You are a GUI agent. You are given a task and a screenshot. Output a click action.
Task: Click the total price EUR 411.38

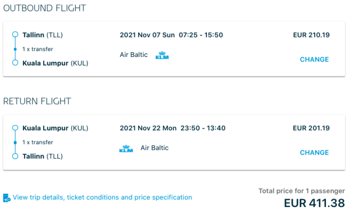314,203
